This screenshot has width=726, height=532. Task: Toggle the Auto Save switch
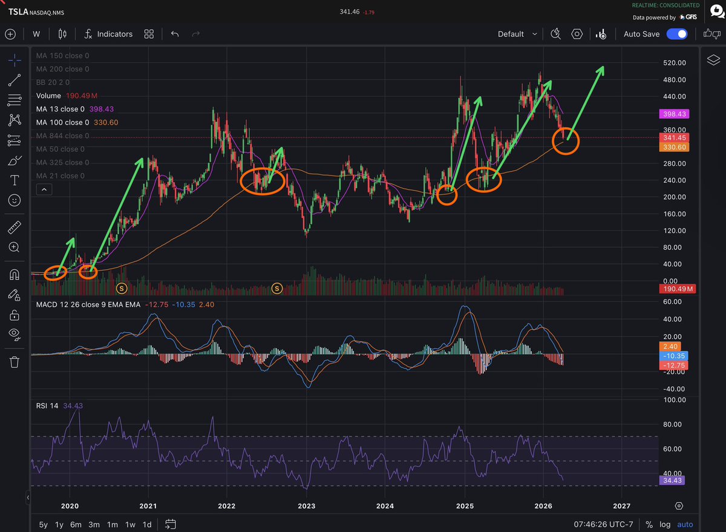(677, 34)
